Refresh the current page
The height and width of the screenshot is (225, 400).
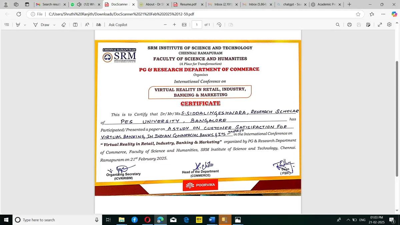(x=19, y=14)
